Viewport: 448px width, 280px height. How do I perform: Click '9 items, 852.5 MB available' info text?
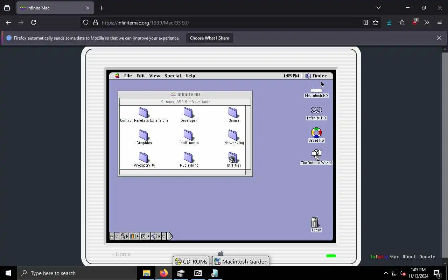point(185,102)
